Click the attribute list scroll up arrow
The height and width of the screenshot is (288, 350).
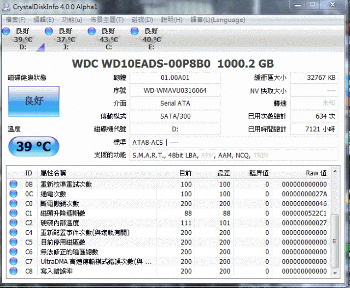(x=335, y=172)
